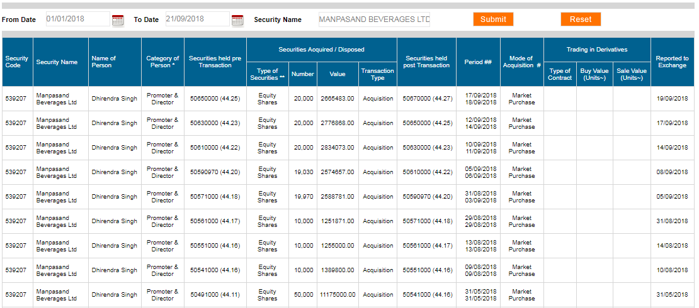The height and width of the screenshot is (308, 699).
Task: Click the Reported to Exchange column header
Action: (672, 62)
